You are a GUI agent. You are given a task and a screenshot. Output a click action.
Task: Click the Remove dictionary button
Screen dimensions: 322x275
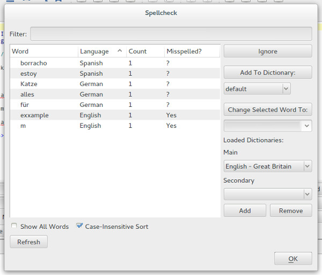pos(291,211)
